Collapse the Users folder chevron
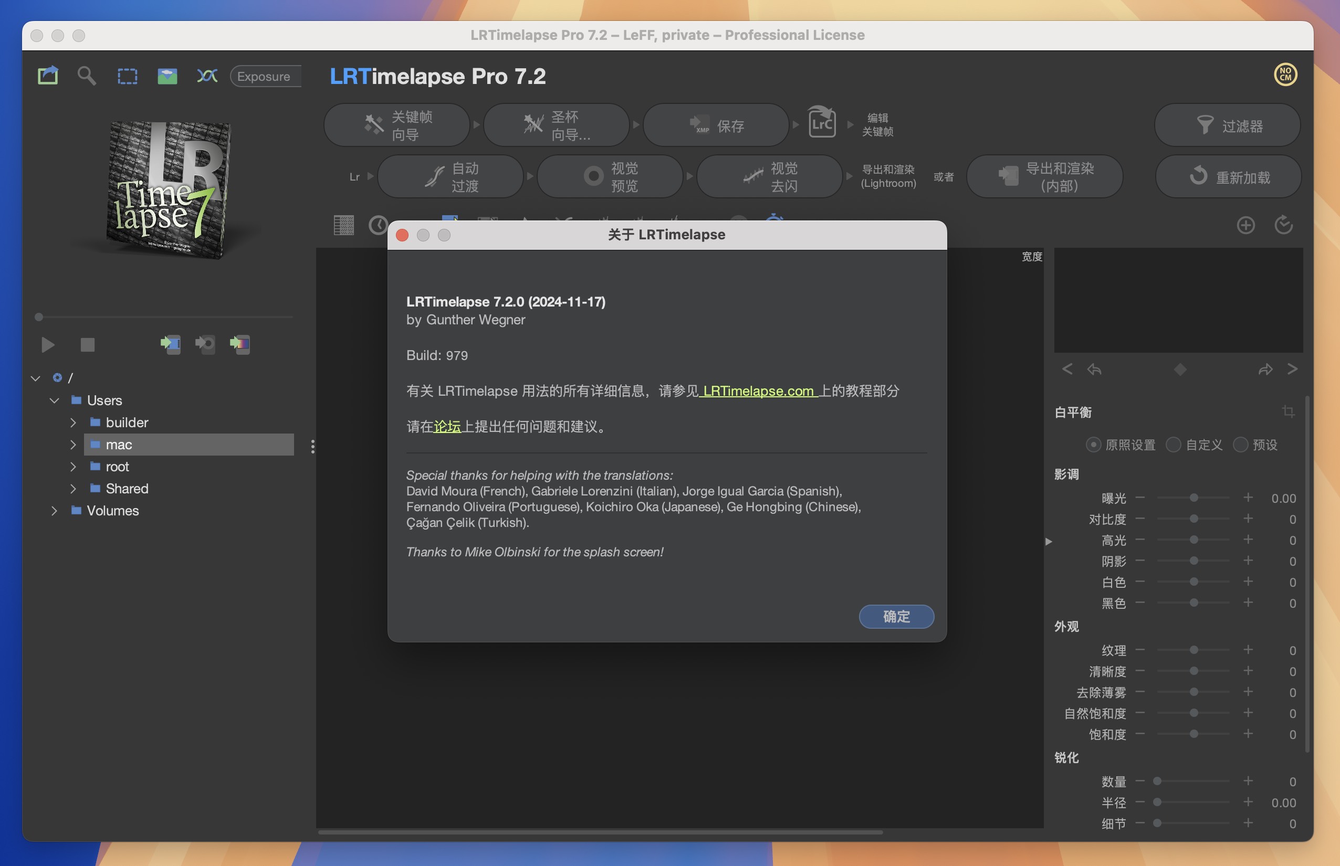This screenshot has width=1340, height=866. pos(55,400)
